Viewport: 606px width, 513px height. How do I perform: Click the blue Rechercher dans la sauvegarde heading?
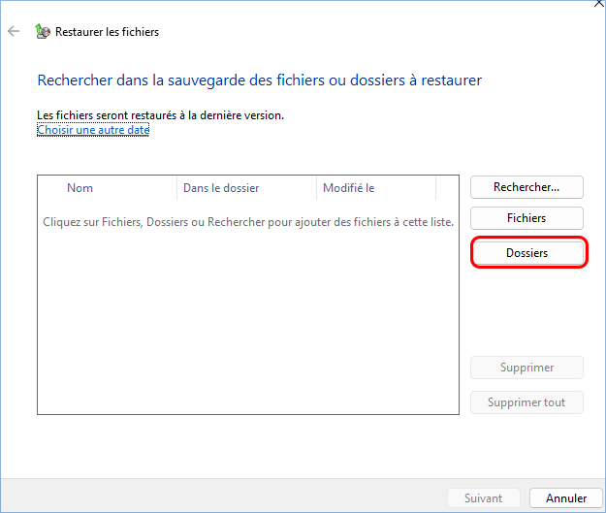coord(259,80)
